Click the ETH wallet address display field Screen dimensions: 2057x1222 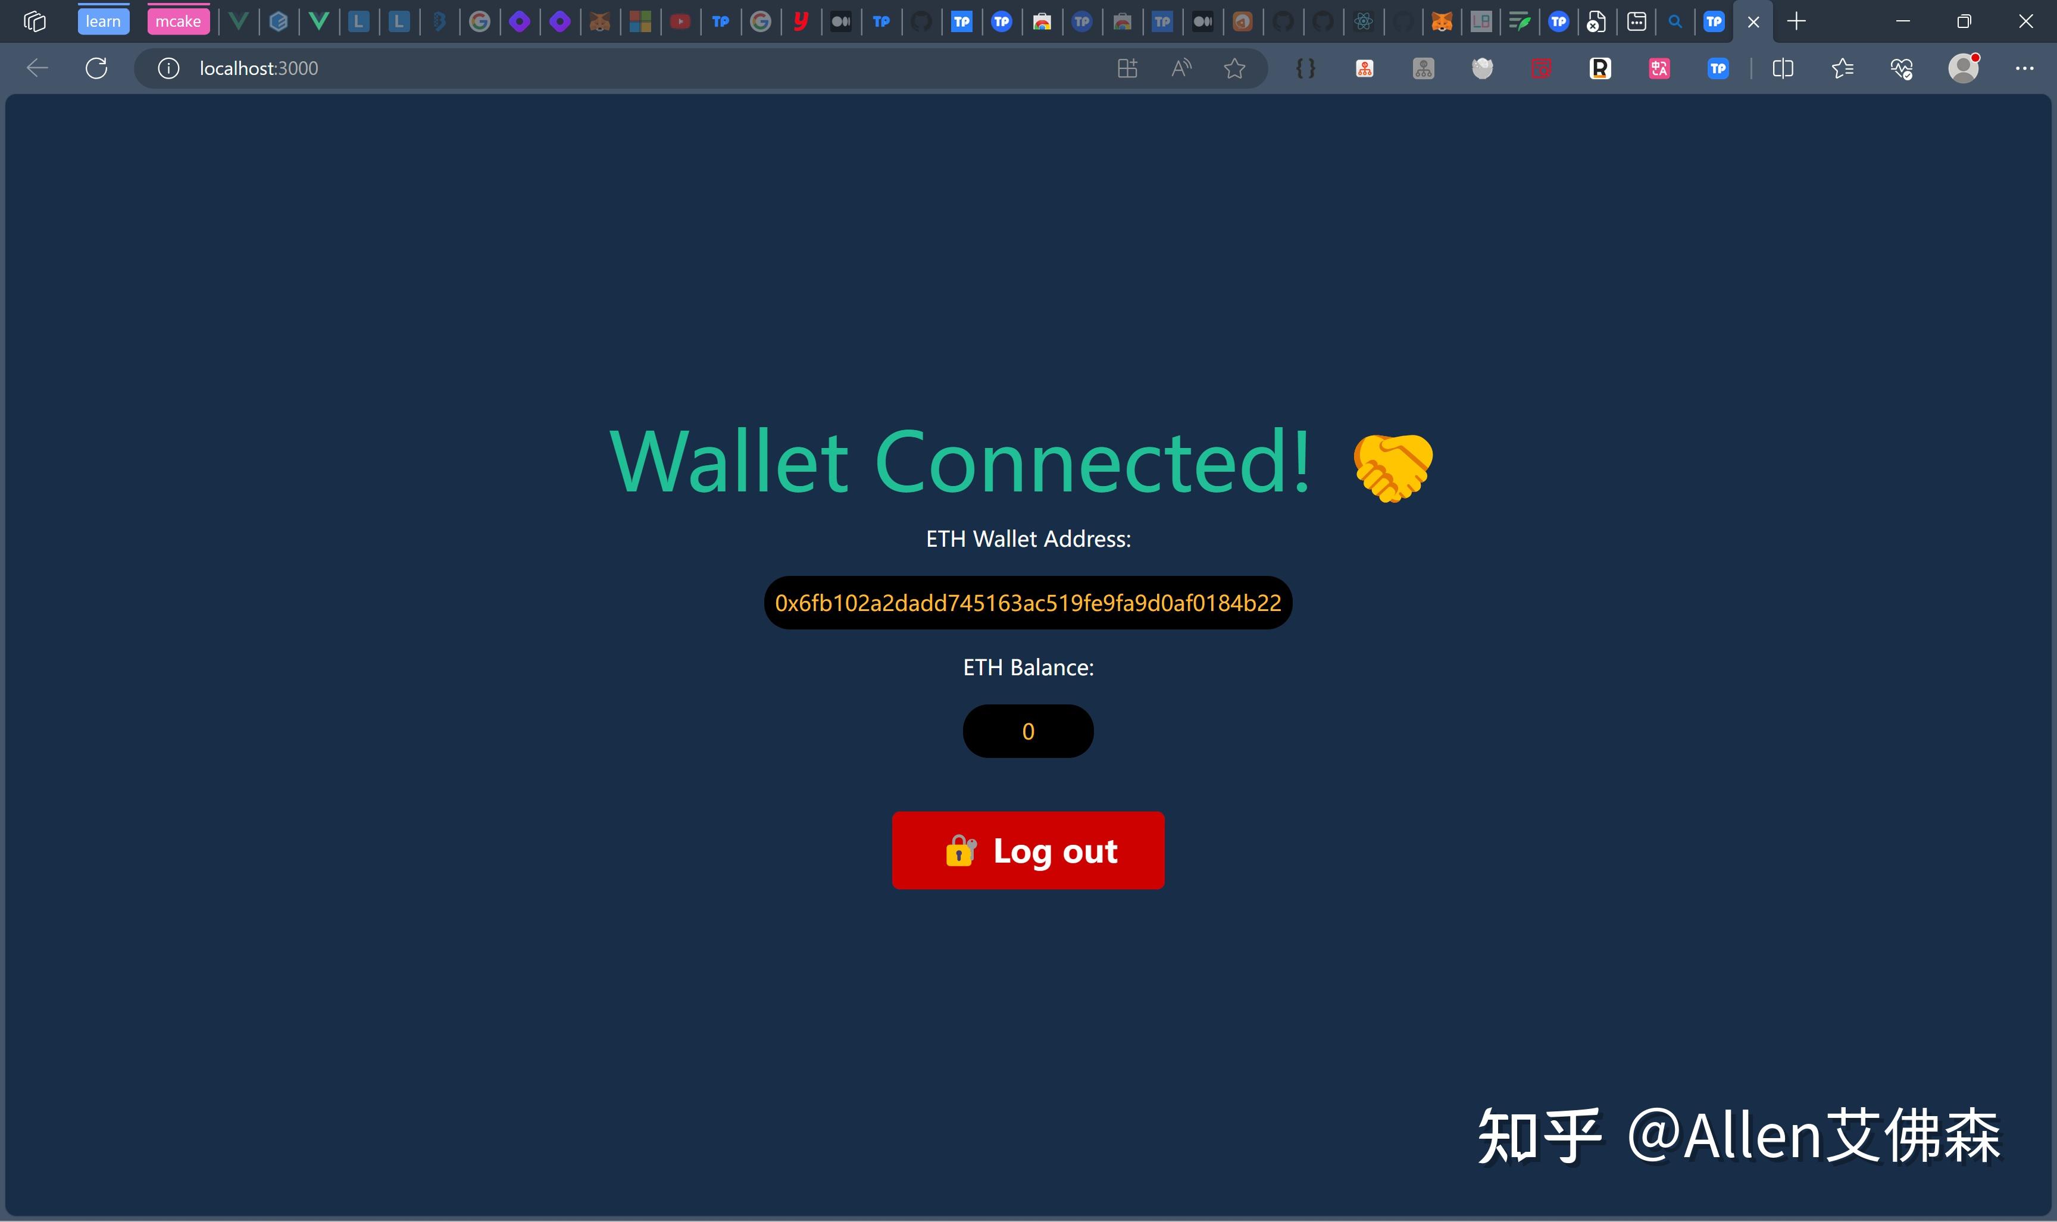point(1027,602)
